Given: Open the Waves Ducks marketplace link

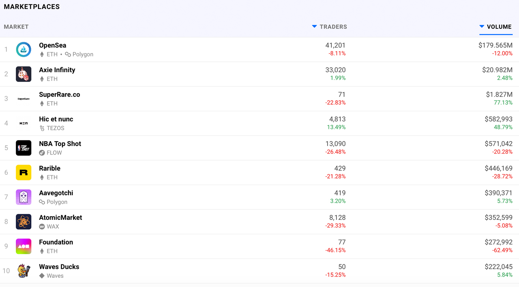Looking at the screenshot, I should click(x=59, y=267).
